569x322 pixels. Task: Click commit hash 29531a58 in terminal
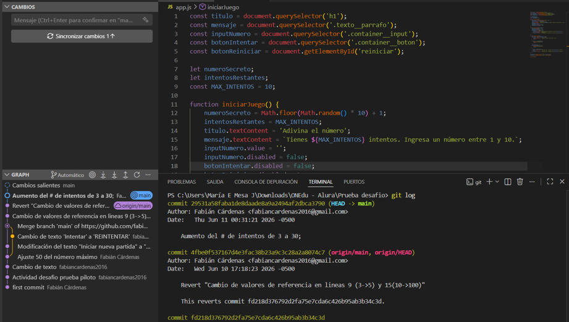[x=258, y=204]
